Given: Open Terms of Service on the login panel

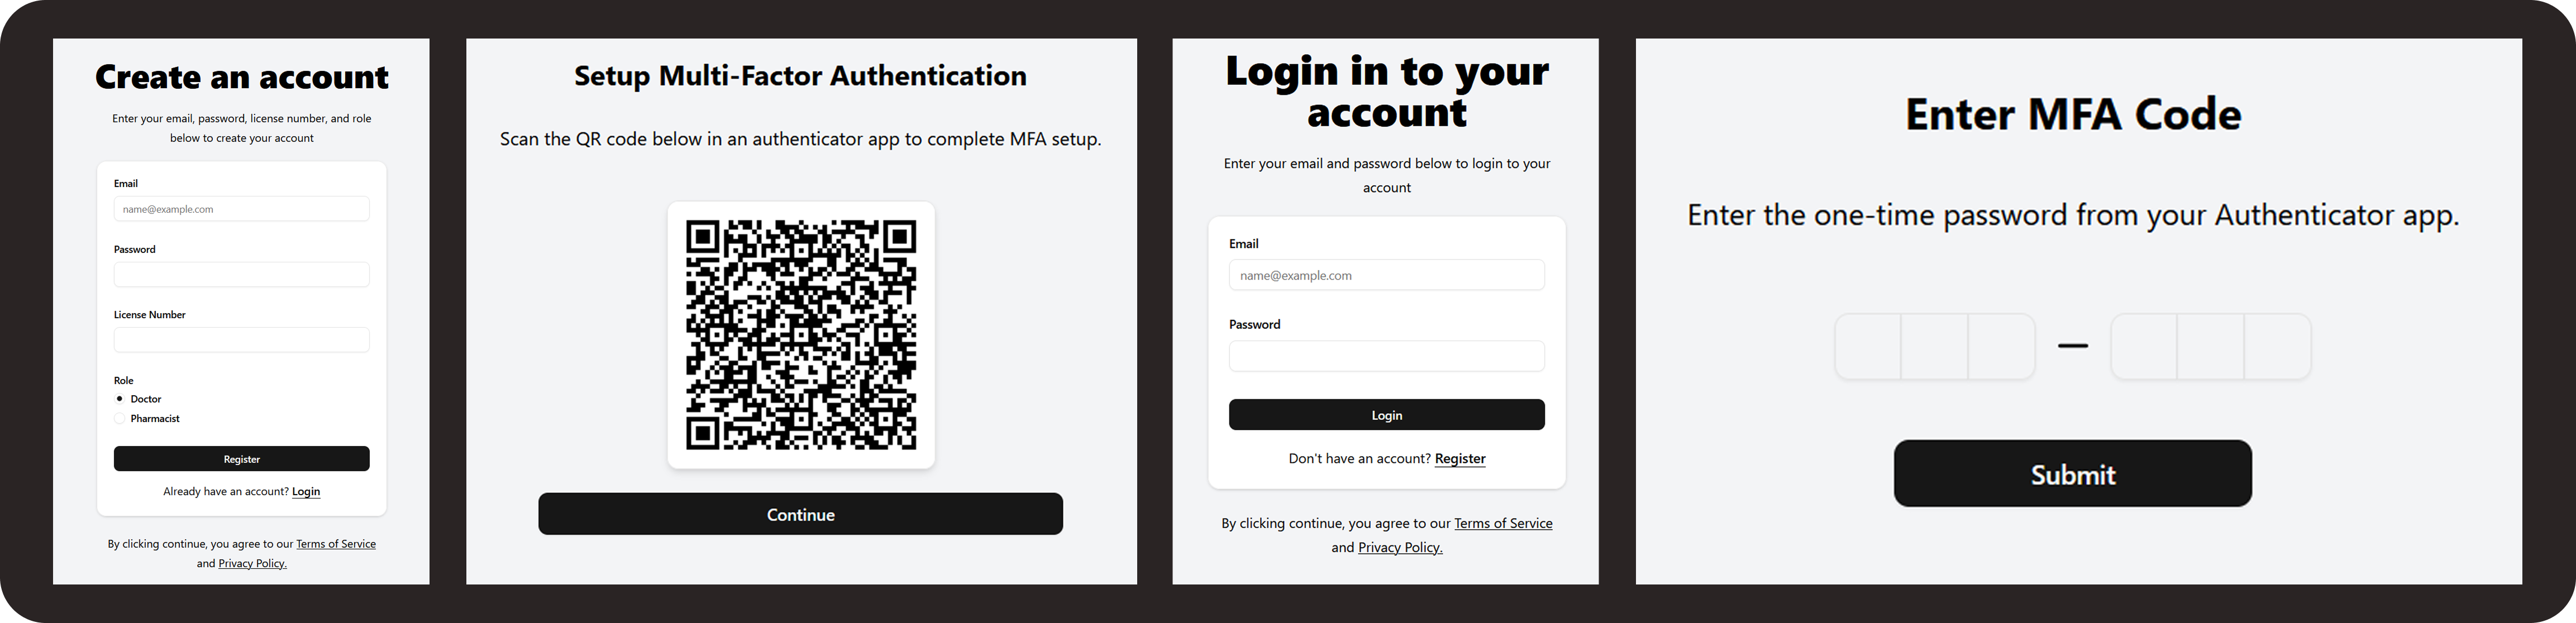Looking at the screenshot, I should coord(1503,522).
